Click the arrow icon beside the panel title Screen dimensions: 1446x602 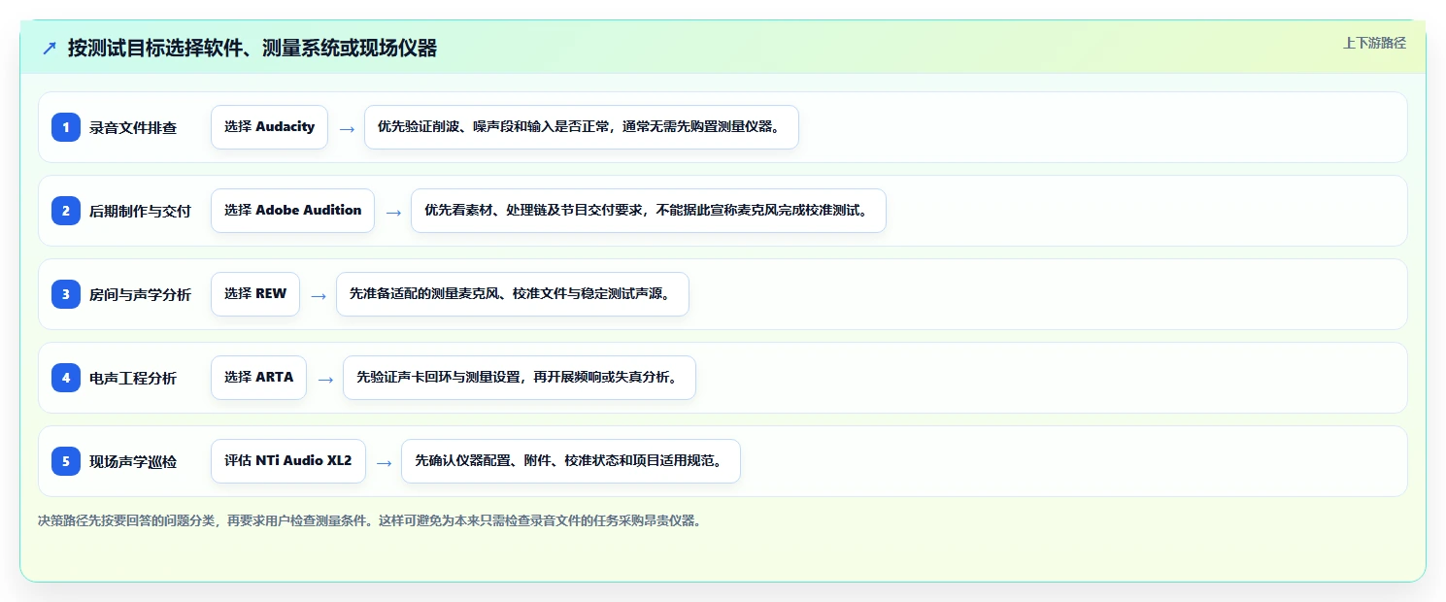[50, 48]
